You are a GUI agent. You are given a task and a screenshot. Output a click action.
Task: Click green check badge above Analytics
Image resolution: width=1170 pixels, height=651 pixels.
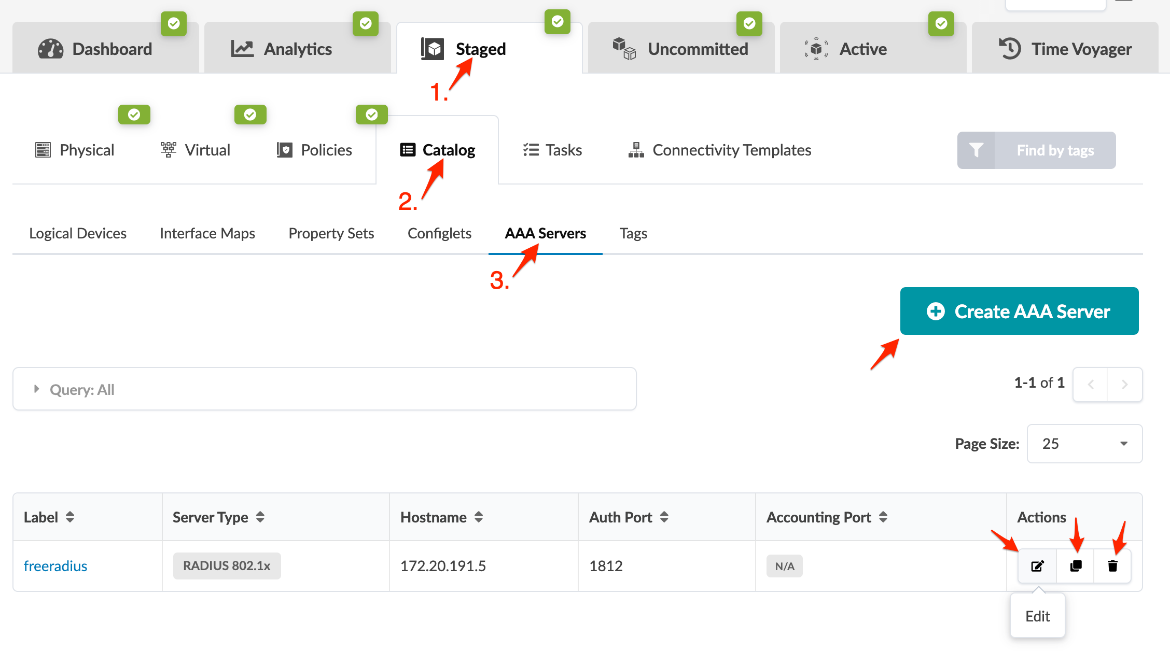tap(366, 23)
